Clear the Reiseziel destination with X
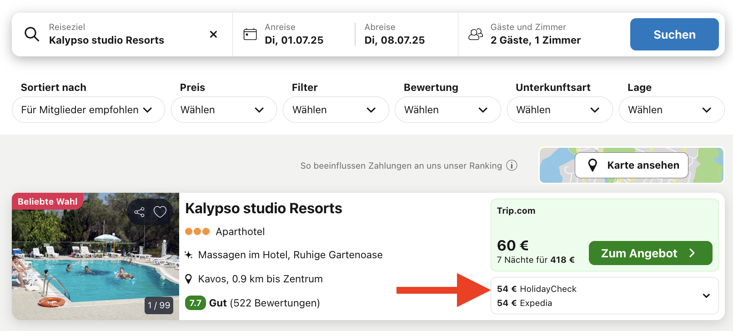The image size is (733, 331). 213,34
